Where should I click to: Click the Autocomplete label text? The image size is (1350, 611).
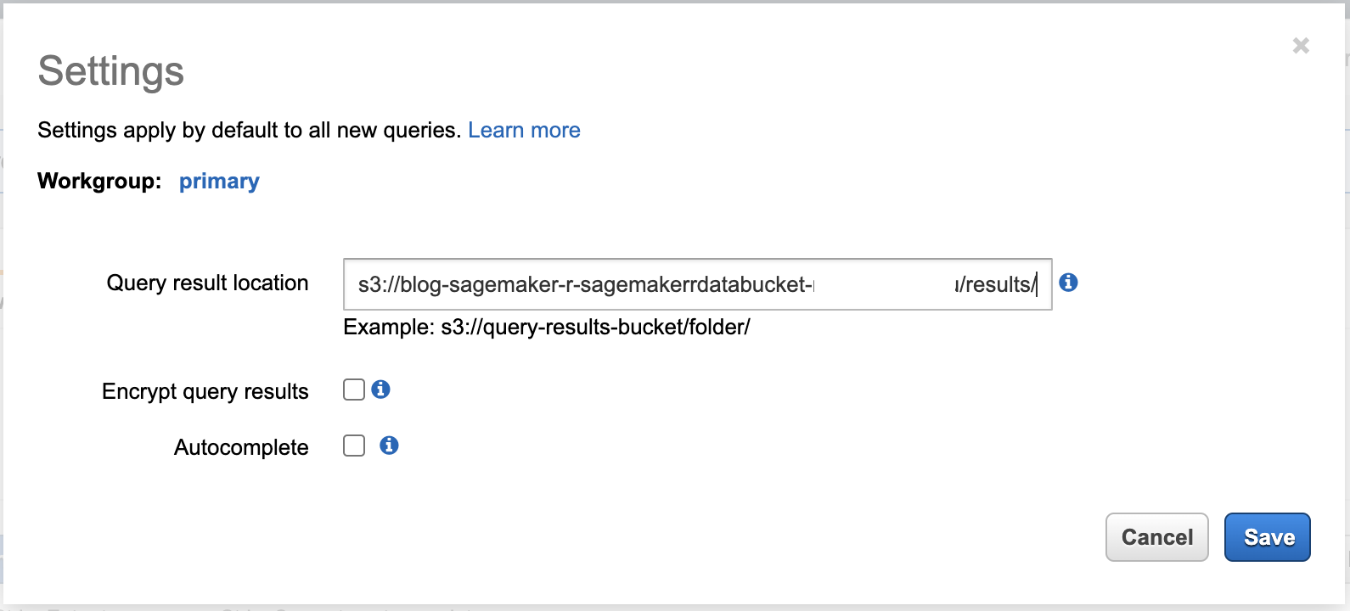pos(241,447)
